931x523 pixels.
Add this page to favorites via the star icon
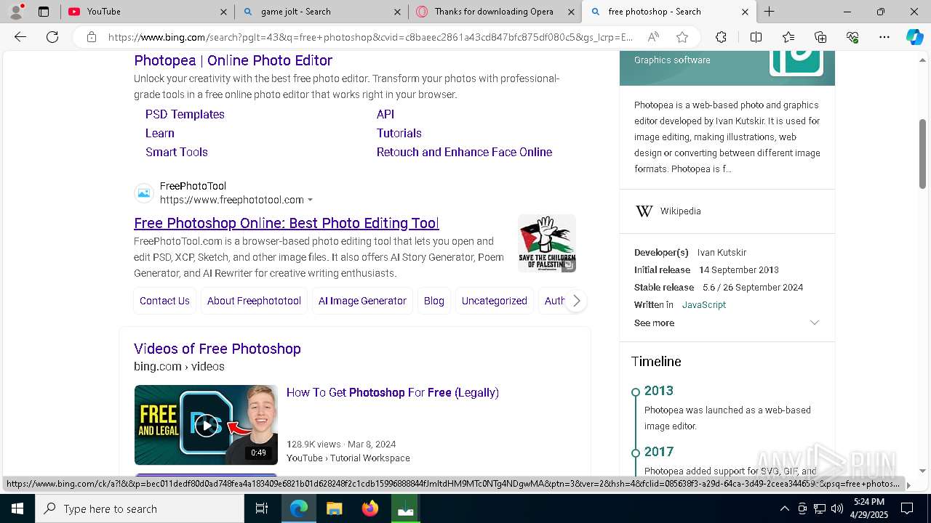pyautogui.click(x=682, y=37)
